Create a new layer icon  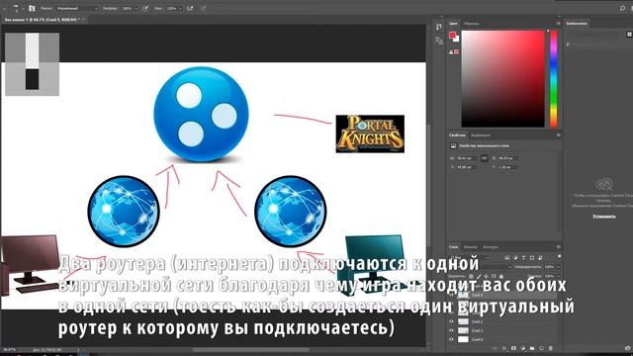point(541,348)
